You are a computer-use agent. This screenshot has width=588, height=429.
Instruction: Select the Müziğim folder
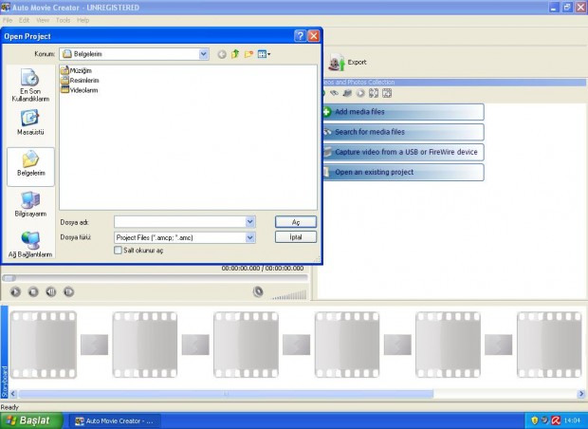[x=76, y=70]
